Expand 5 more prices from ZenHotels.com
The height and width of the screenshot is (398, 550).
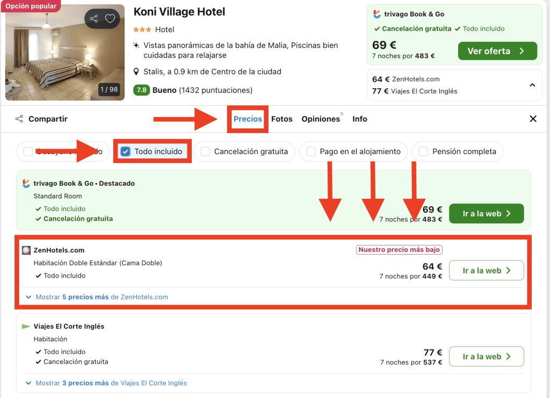coord(97,297)
